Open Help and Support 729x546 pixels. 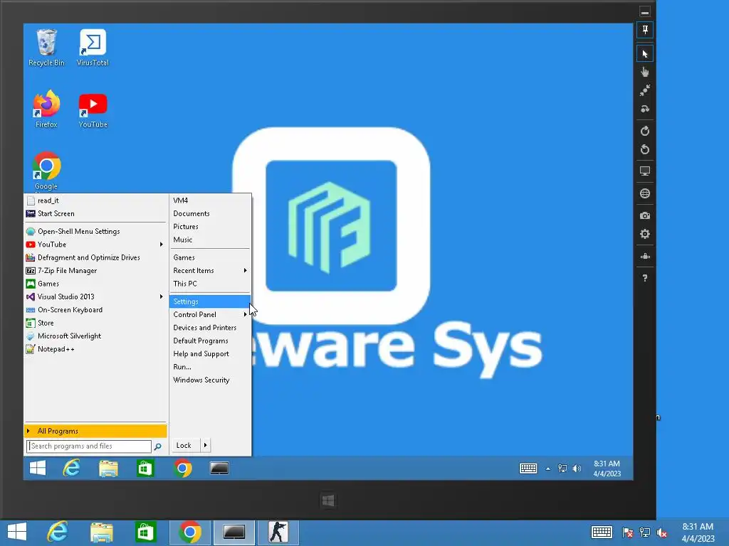pos(210,353)
